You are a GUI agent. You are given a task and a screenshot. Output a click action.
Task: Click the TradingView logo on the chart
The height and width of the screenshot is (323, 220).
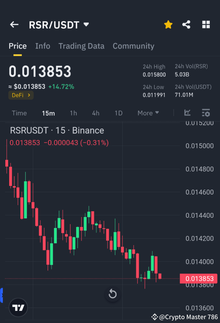coord(18,307)
